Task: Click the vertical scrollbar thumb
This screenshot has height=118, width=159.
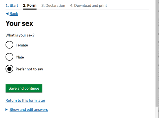Action: tap(157, 53)
